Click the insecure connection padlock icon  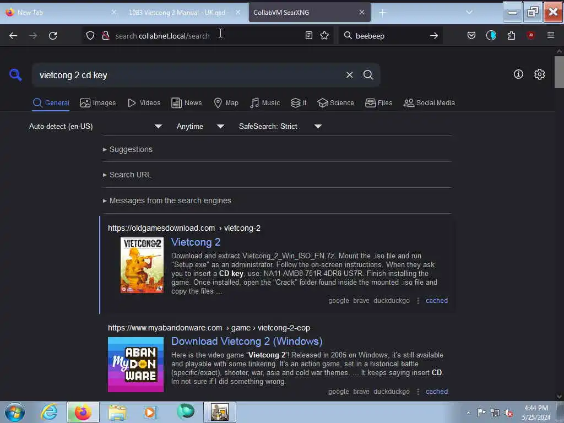[105, 35]
